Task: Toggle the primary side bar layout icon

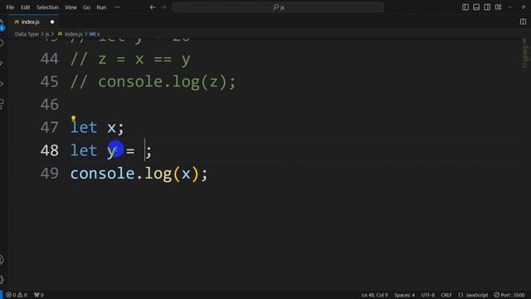Action: click(x=465, y=7)
